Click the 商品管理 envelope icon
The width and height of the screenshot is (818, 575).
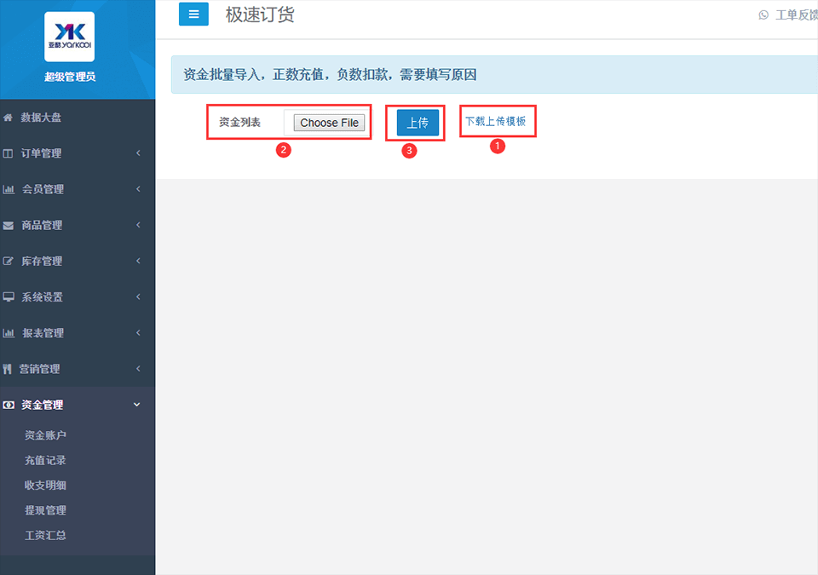coord(9,226)
